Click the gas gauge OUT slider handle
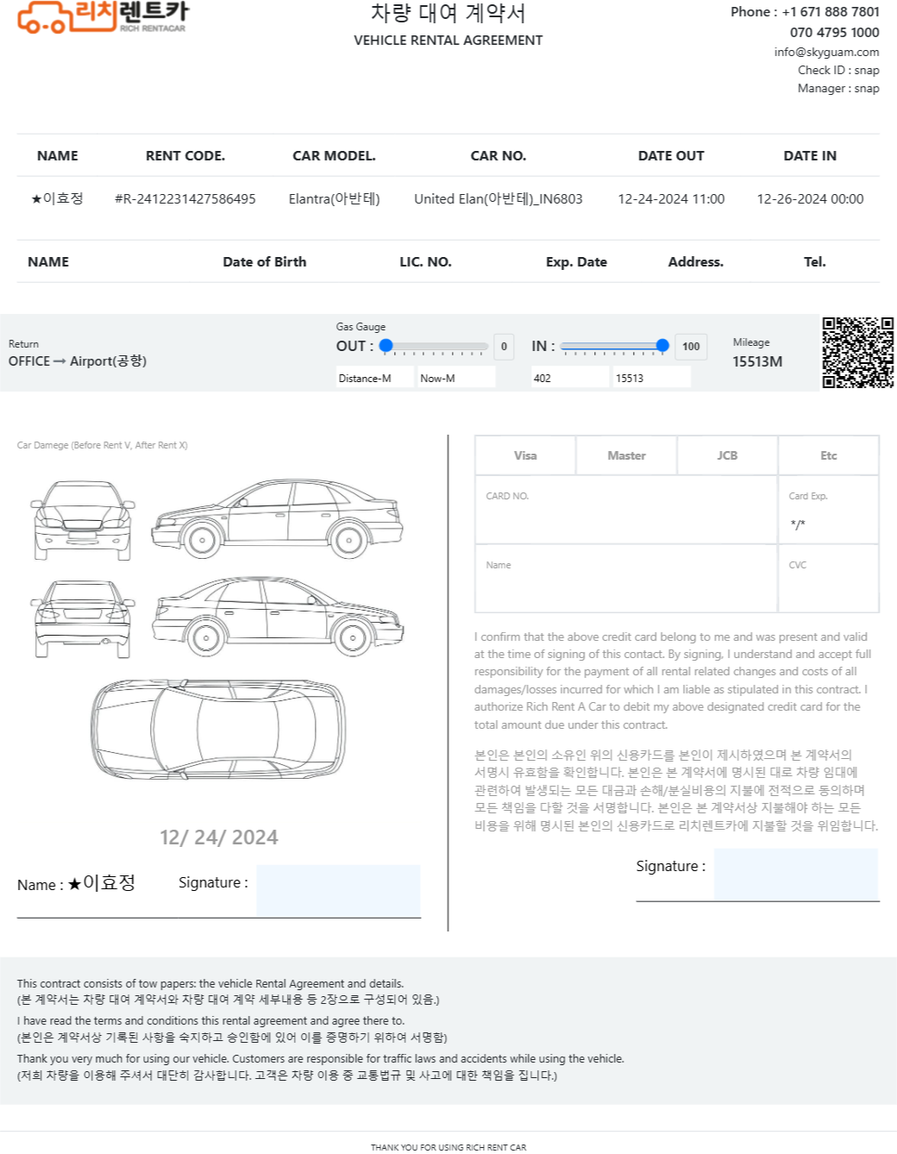The height and width of the screenshot is (1154, 897). coord(386,346)
